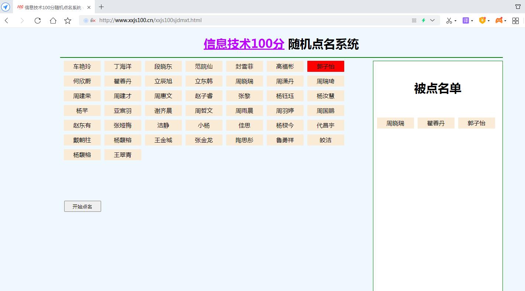Click the name tile 亚宸羽
525x291 pixels.
tap(123, 111)
